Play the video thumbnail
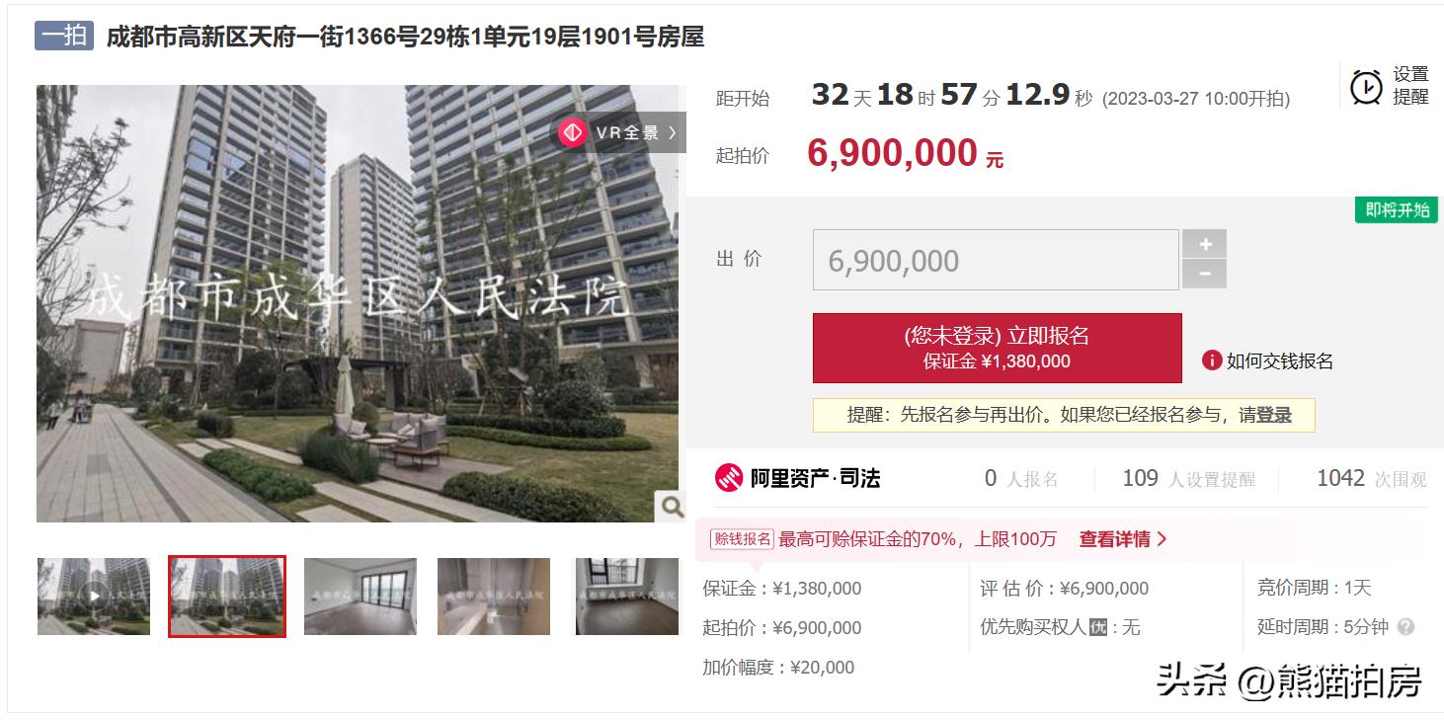Viewport: 1444px width, 720px height. [94, 596]
